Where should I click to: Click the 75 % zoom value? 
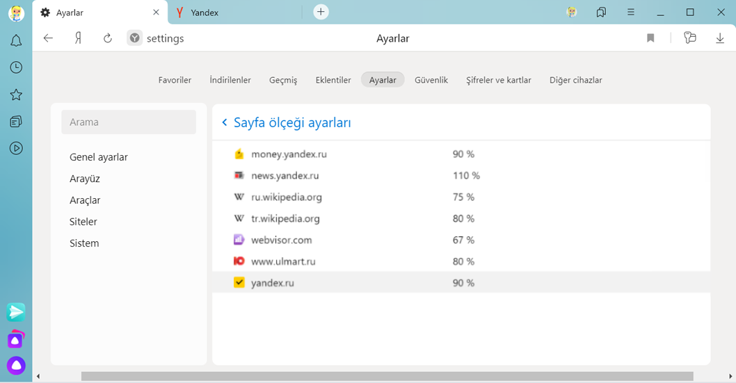[x=463, y=197]
